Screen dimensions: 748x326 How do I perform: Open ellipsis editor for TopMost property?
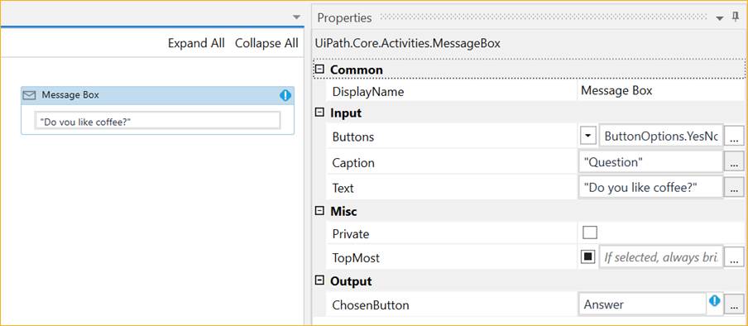pos(734,258)
